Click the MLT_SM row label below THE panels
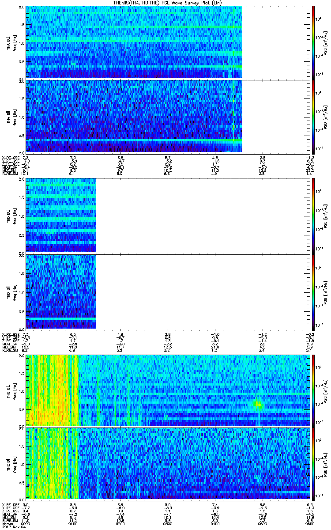Viewport: 331px width, 530px height. 8,517
